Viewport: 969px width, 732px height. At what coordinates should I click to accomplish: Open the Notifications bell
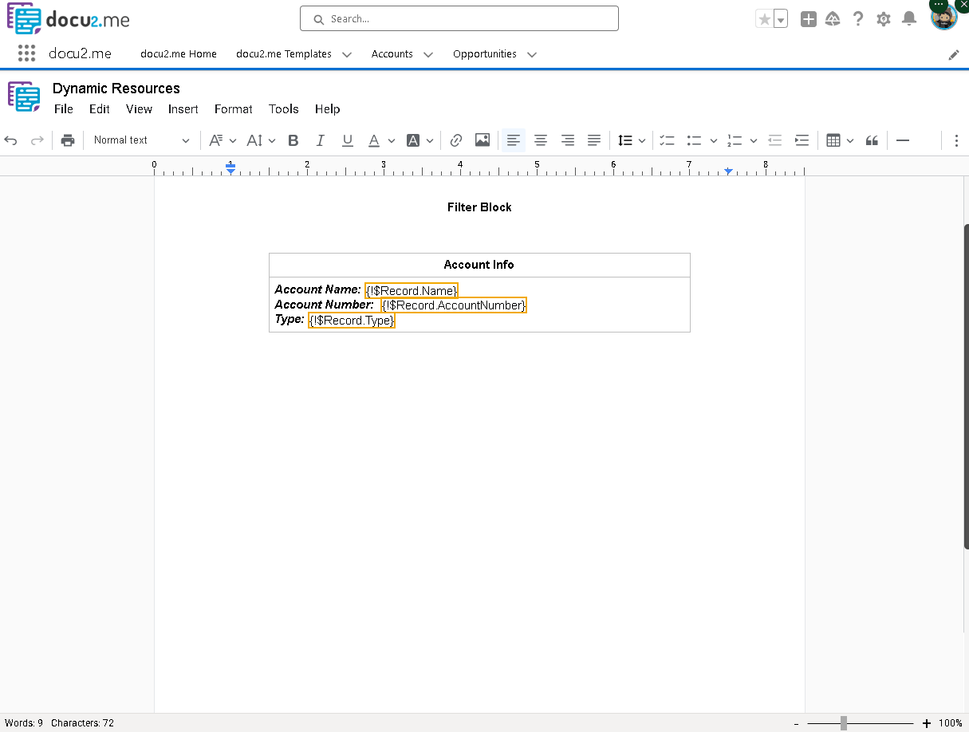(909, 19)
